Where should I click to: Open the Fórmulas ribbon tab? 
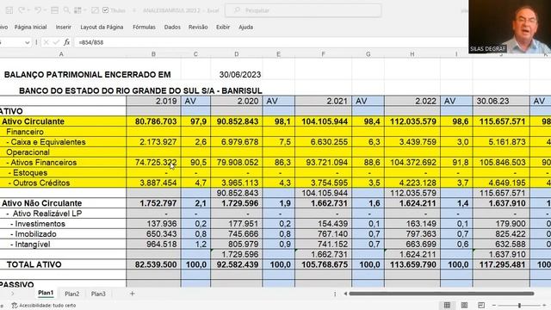[x=144, y=27]
